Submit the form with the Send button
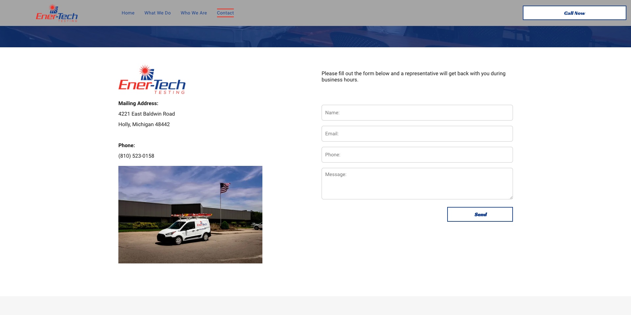This screenshot has height=315, width=631. [480, 214]
